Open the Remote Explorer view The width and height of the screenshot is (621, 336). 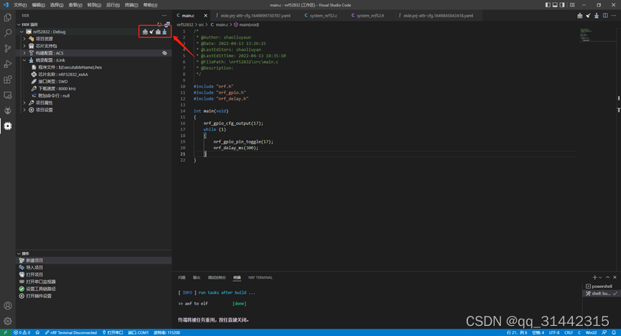pos(7,95)
